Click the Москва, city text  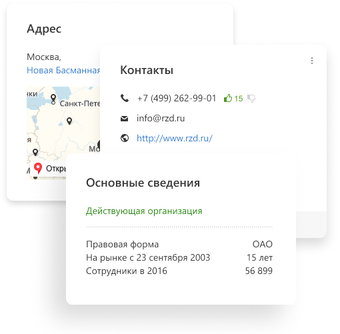pos(44,57)
